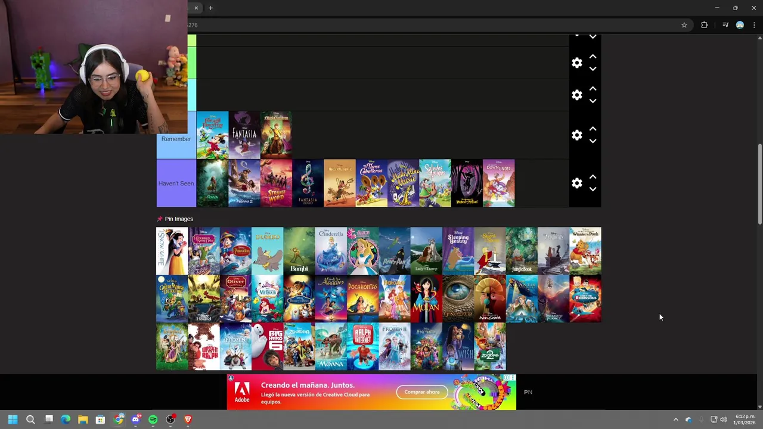The width and height of the screenshot is (763, 429).
Task: Open the Chrome three-dot menu
Action: pyautogui.click(x=754, y=25)
